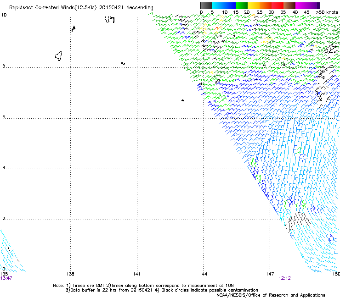
Task: Click the '>50 knots' legend label
Action: [x=327, y=12]
